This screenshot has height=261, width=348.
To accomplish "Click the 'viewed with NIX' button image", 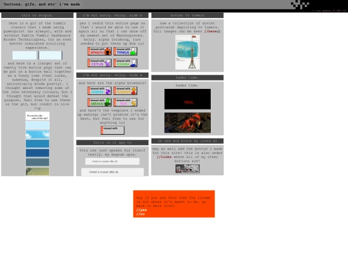I will (x=125, y=102).
